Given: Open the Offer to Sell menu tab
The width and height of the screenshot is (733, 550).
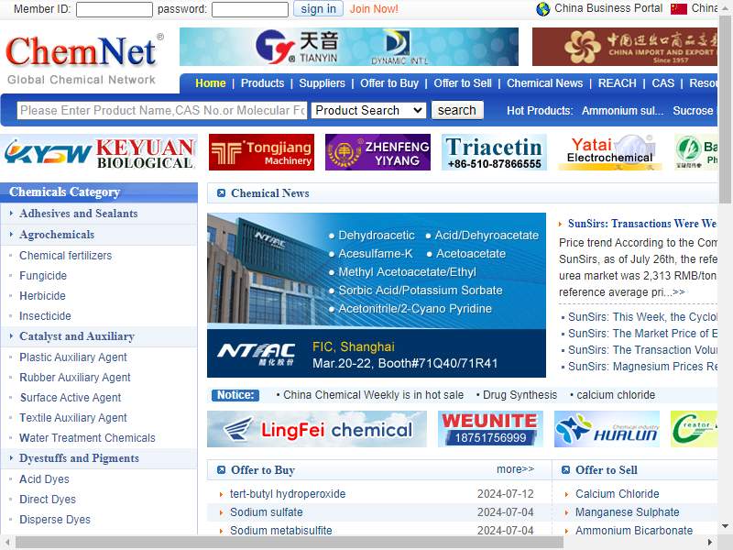Looking at the screenshot, I should 463,83.
